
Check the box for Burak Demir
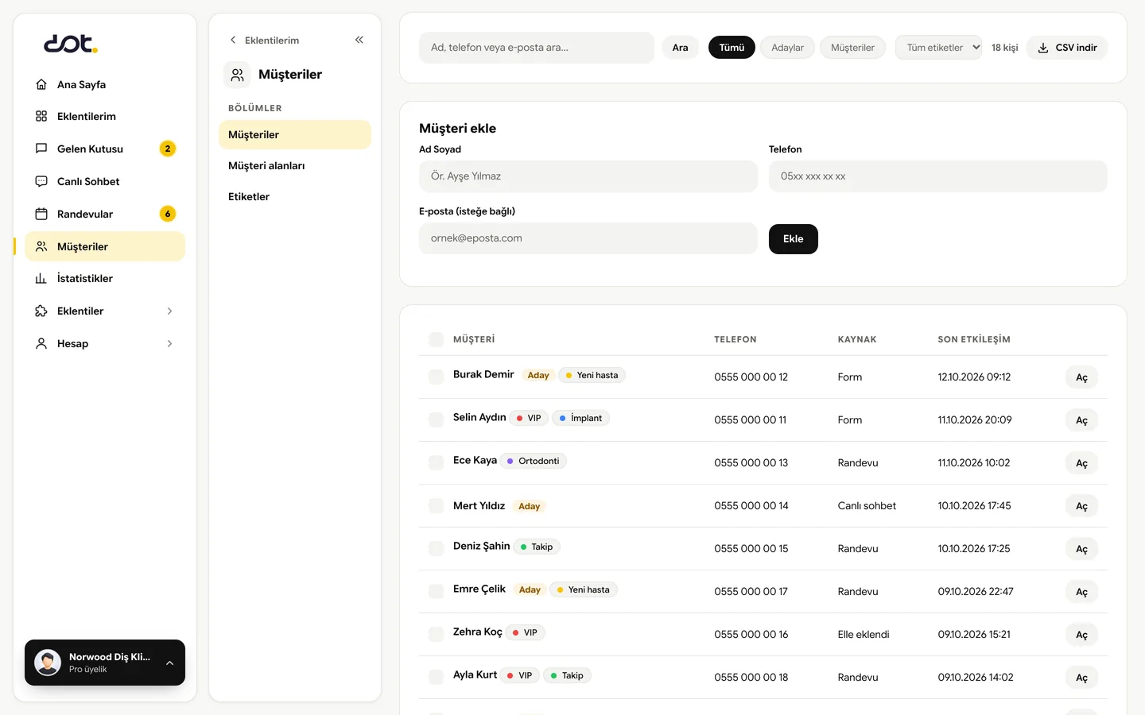pos(436,377)
